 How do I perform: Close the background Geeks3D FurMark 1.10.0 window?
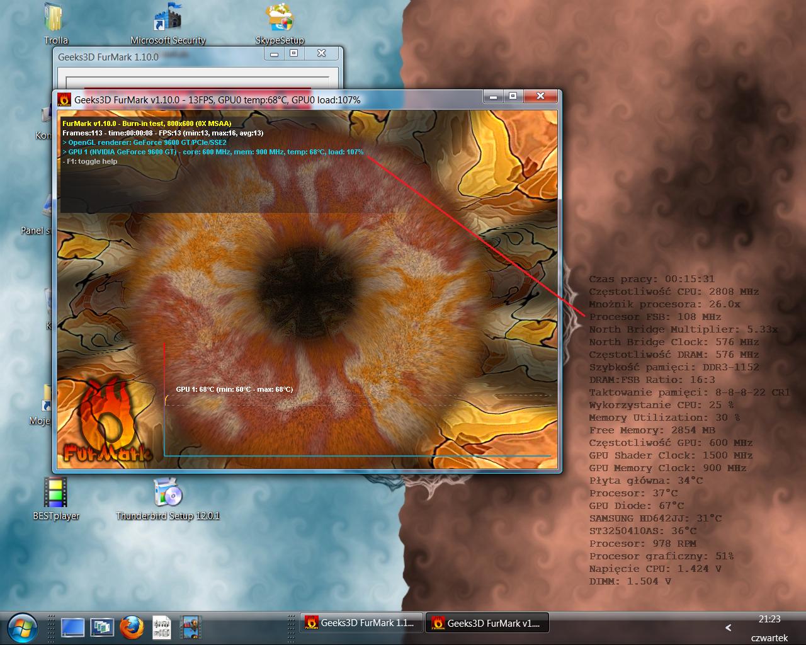click(x=321, y=54)
